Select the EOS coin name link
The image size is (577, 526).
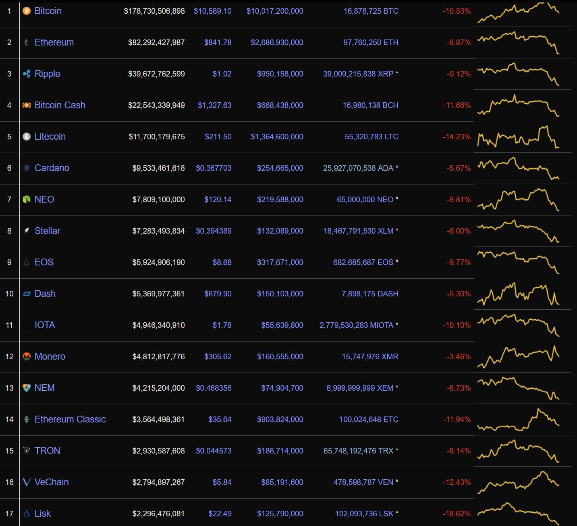tap(44, 262)
